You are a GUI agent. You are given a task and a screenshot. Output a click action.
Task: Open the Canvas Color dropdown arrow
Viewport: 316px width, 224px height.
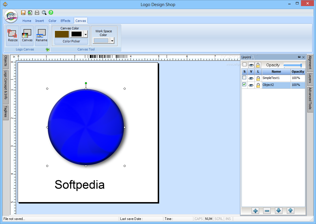tap(86, 34)
